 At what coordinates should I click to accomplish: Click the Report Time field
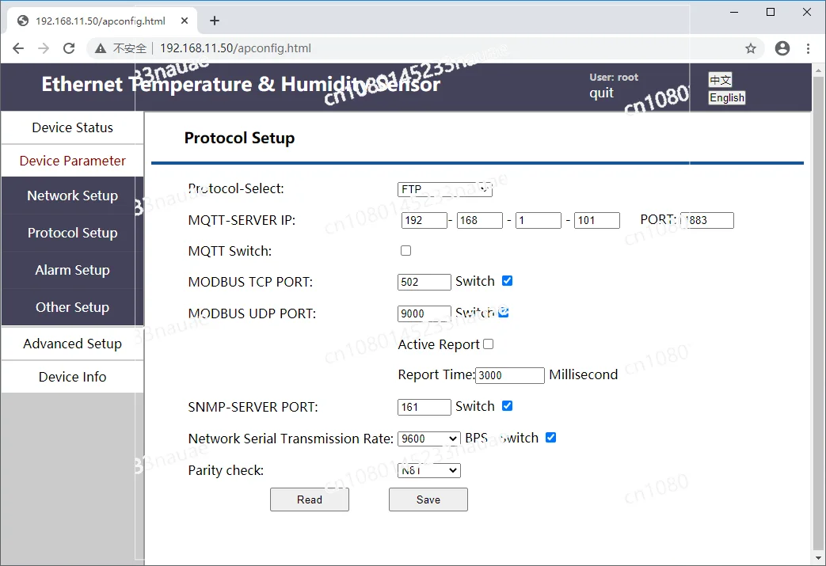(x=509, y=375)
